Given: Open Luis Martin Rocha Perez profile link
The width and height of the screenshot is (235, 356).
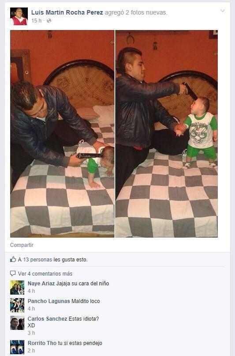Looking at the screenshot, I should (67, 12).
